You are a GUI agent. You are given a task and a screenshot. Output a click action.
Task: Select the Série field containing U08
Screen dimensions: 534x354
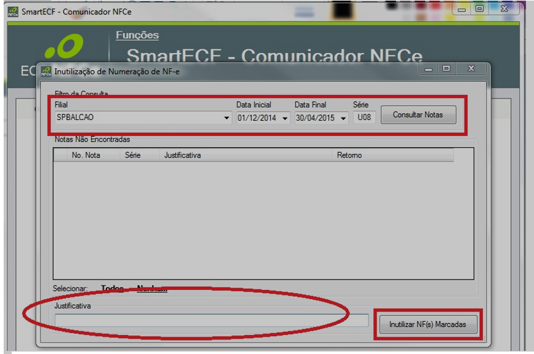click(364, 118)
